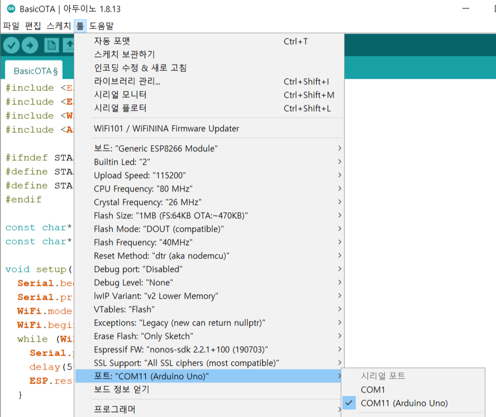Expand Reset Method: dtr submenu

click(x=209, y=256)
